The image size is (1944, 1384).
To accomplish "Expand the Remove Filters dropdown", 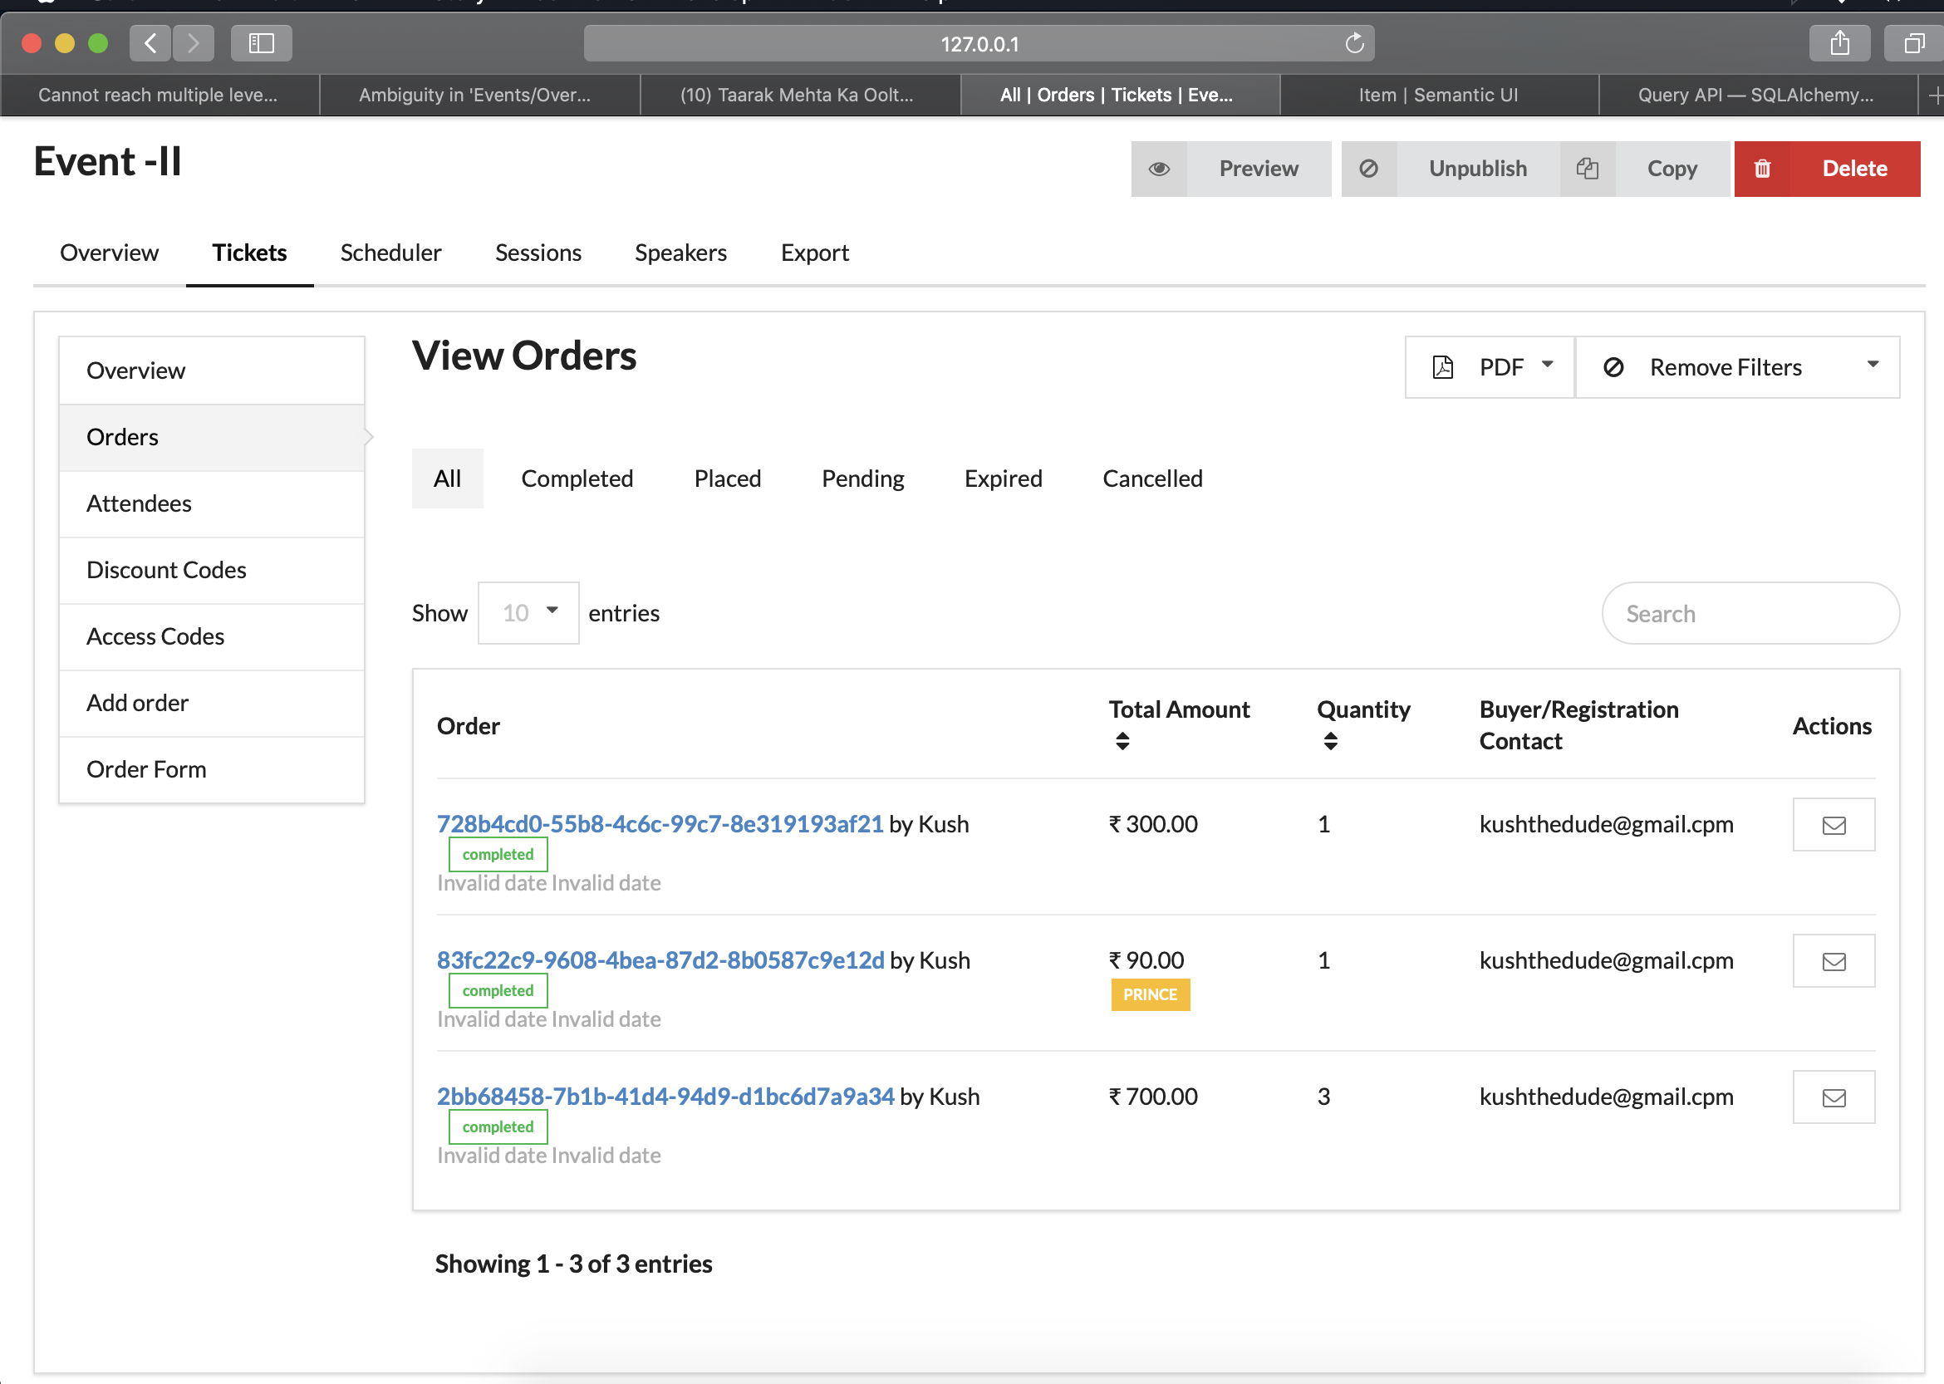I will pyautogui.click(x=1873, y=366).
